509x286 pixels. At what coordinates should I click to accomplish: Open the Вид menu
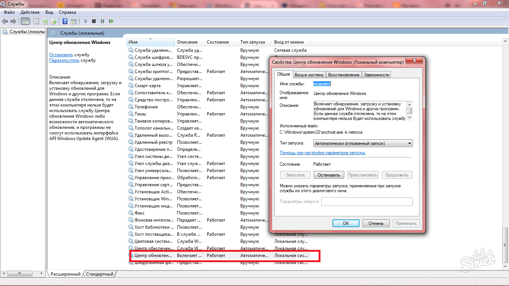pos(49,12)
